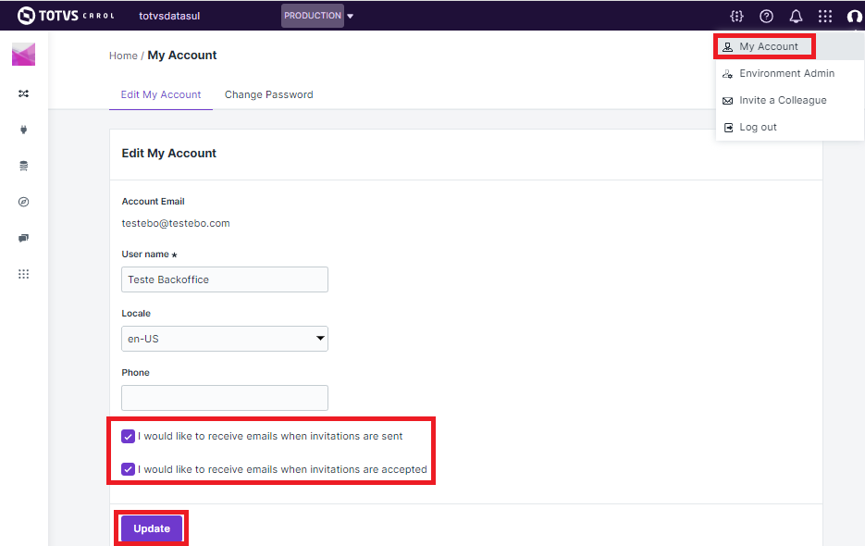865x546 pixels.
Task: Open the help question mark icon
Action: coord(766,16)
